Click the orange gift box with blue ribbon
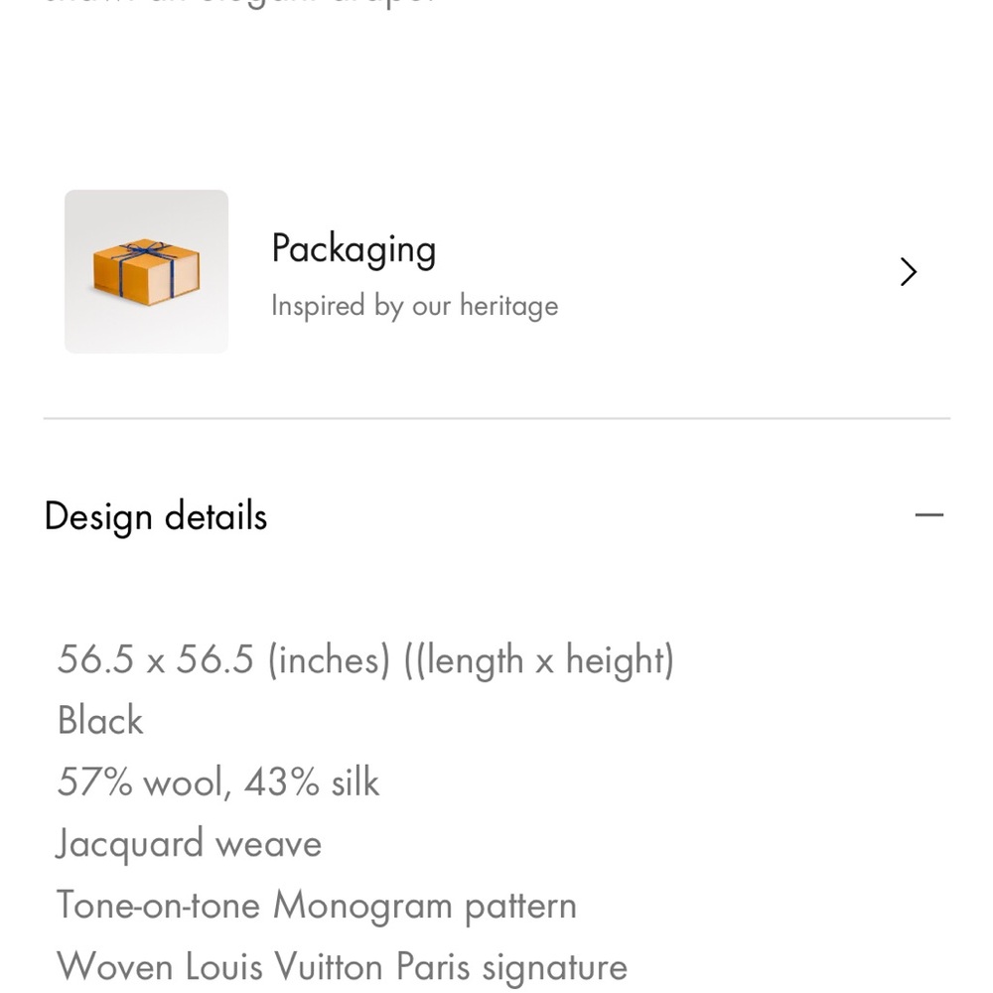Image resolution: width=993 pixels, height=993 pixels. point(145,272)
